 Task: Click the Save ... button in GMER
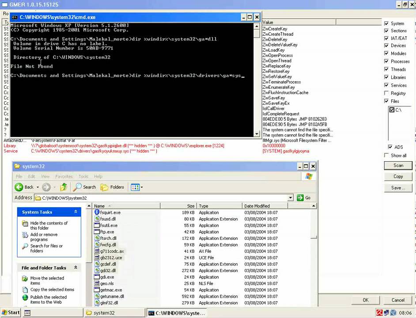(x=398, y=188)
